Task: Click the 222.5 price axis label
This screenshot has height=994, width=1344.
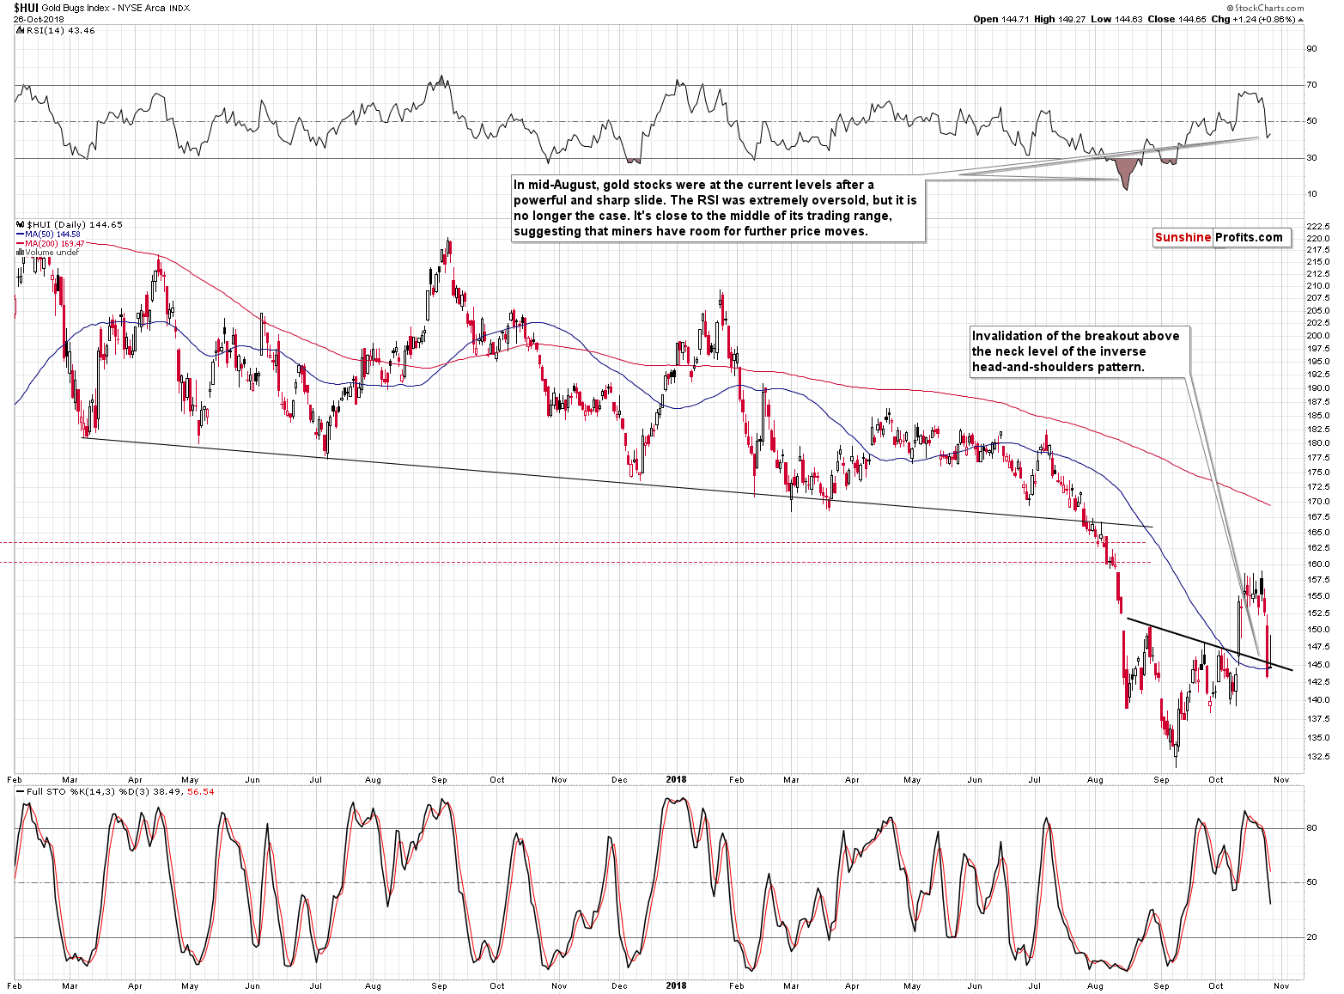Action: pos(1318,227)
